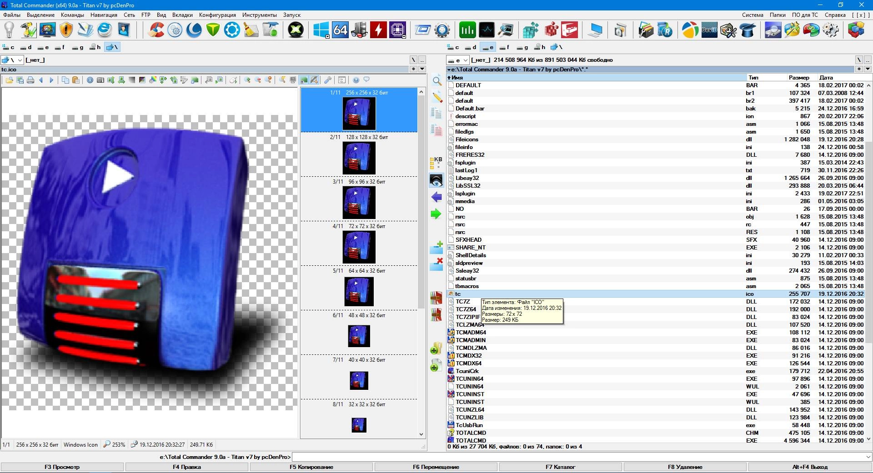Open the left panel favorites asterisk button
The width and height of the screenshot is (873, 473).
point(413,69)
